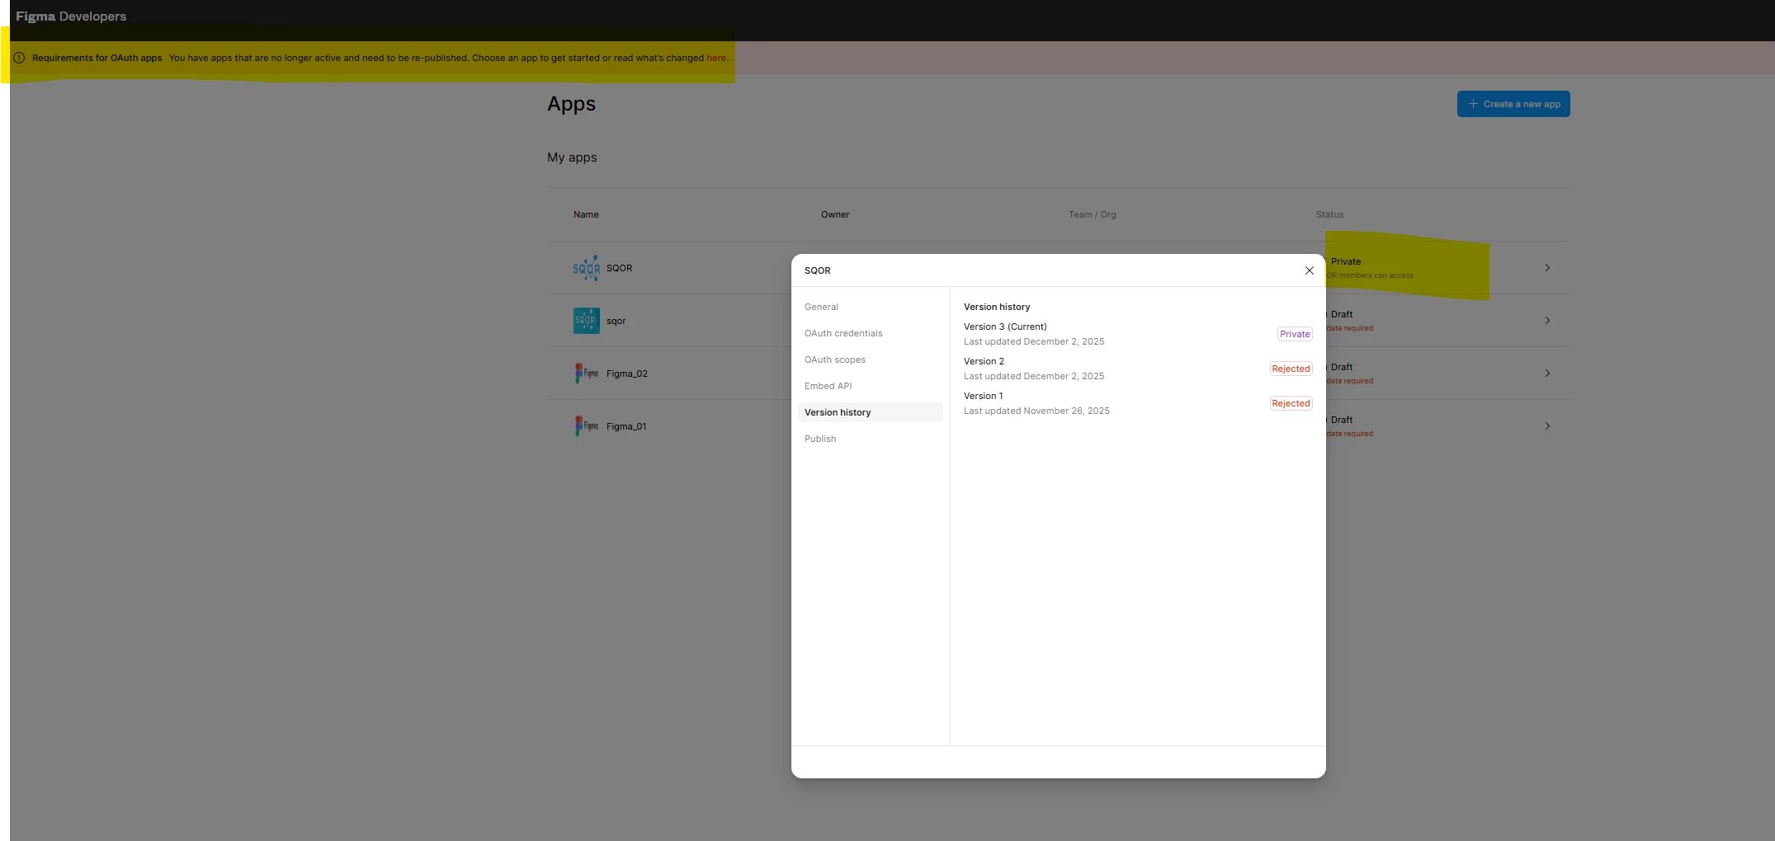This screenshot has height=841, width=1775.
Task: Click the Apps page heading
Action: click(571, 104)
